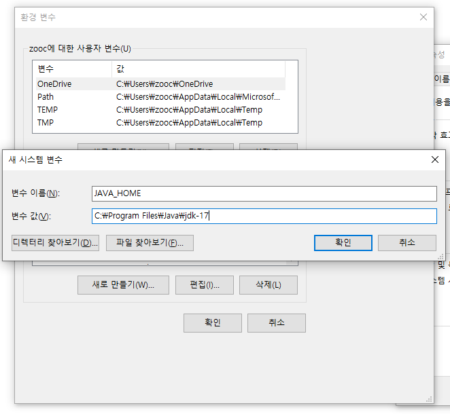Viewport: 450px width, 414px height.
Task: Open 디렉터리 찾아보기 browse button
Action: point(55,243)
